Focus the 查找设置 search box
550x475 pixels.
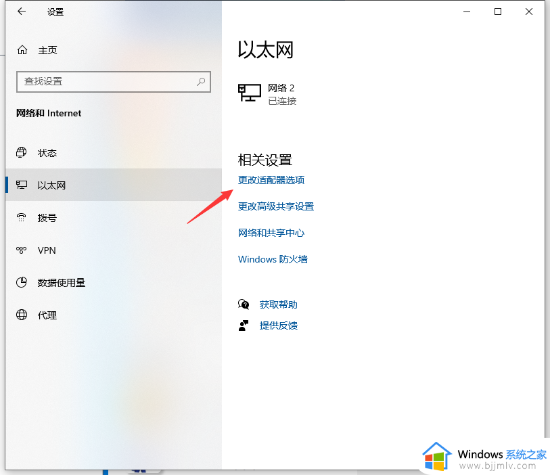pyautogui.click(x=113, y=82)
